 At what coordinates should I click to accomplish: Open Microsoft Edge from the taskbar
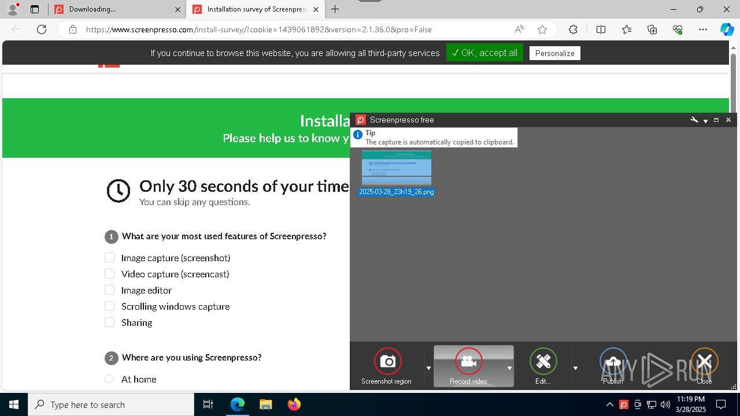click(x=238, y=404)
